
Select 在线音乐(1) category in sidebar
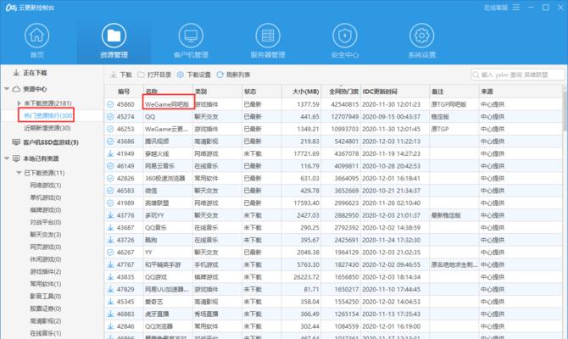46,333
